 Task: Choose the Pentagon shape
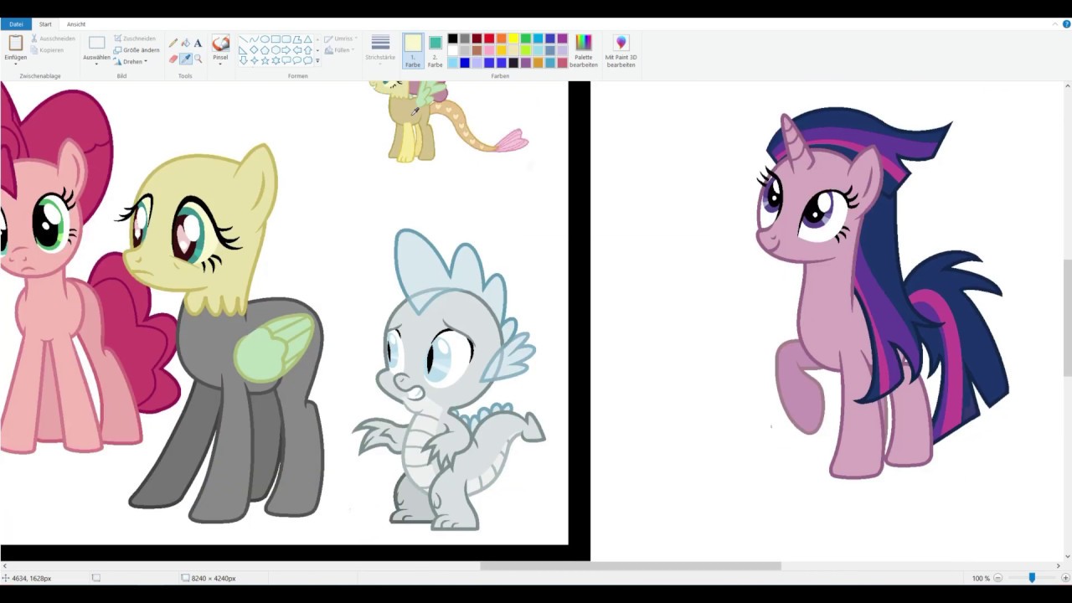tap(265, 50)
